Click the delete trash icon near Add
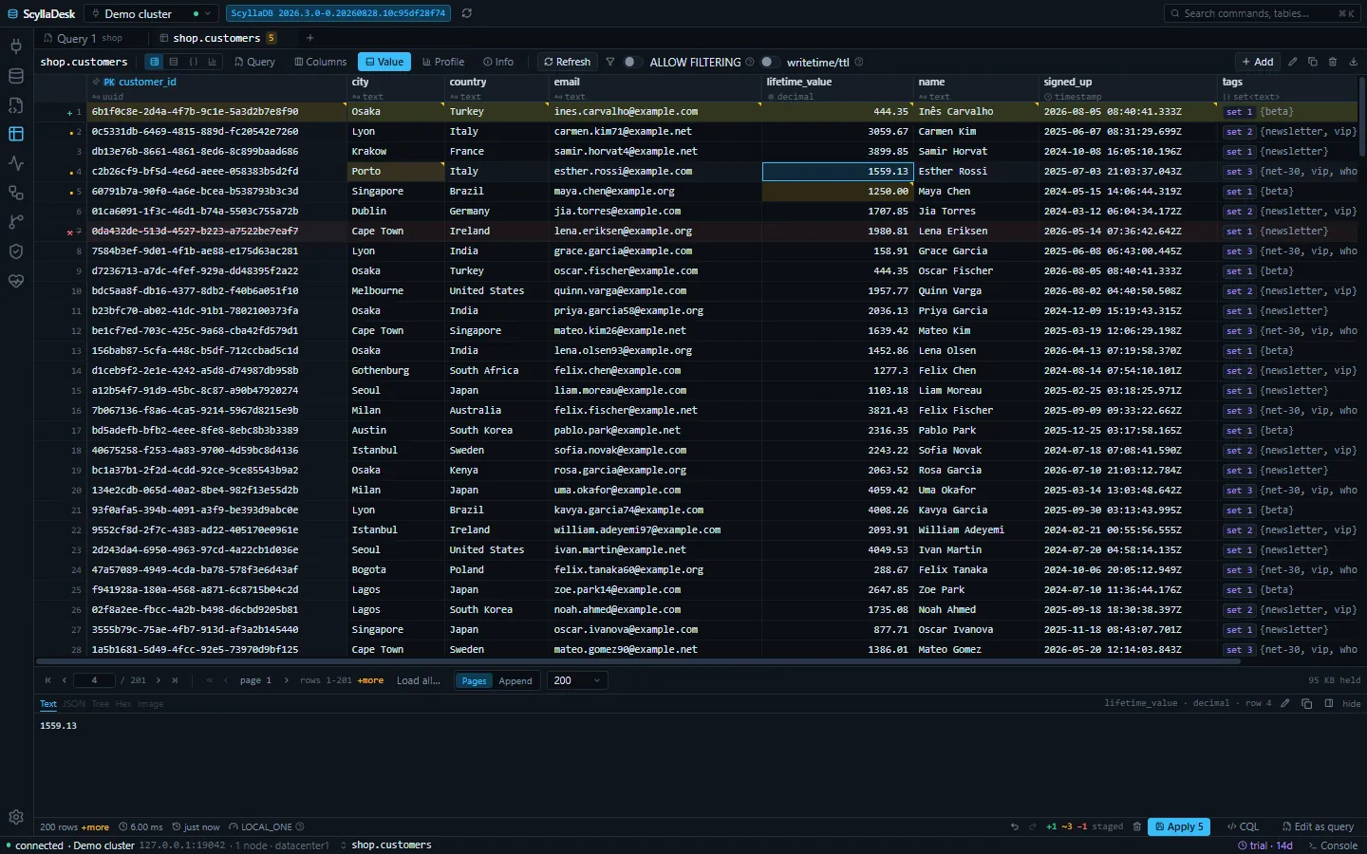This screenshot has height=854, width=1367. click(x=1333, y=62)
